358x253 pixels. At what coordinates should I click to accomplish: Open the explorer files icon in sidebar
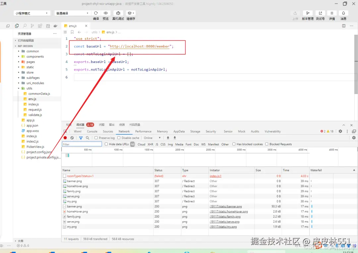click(17, 26)
